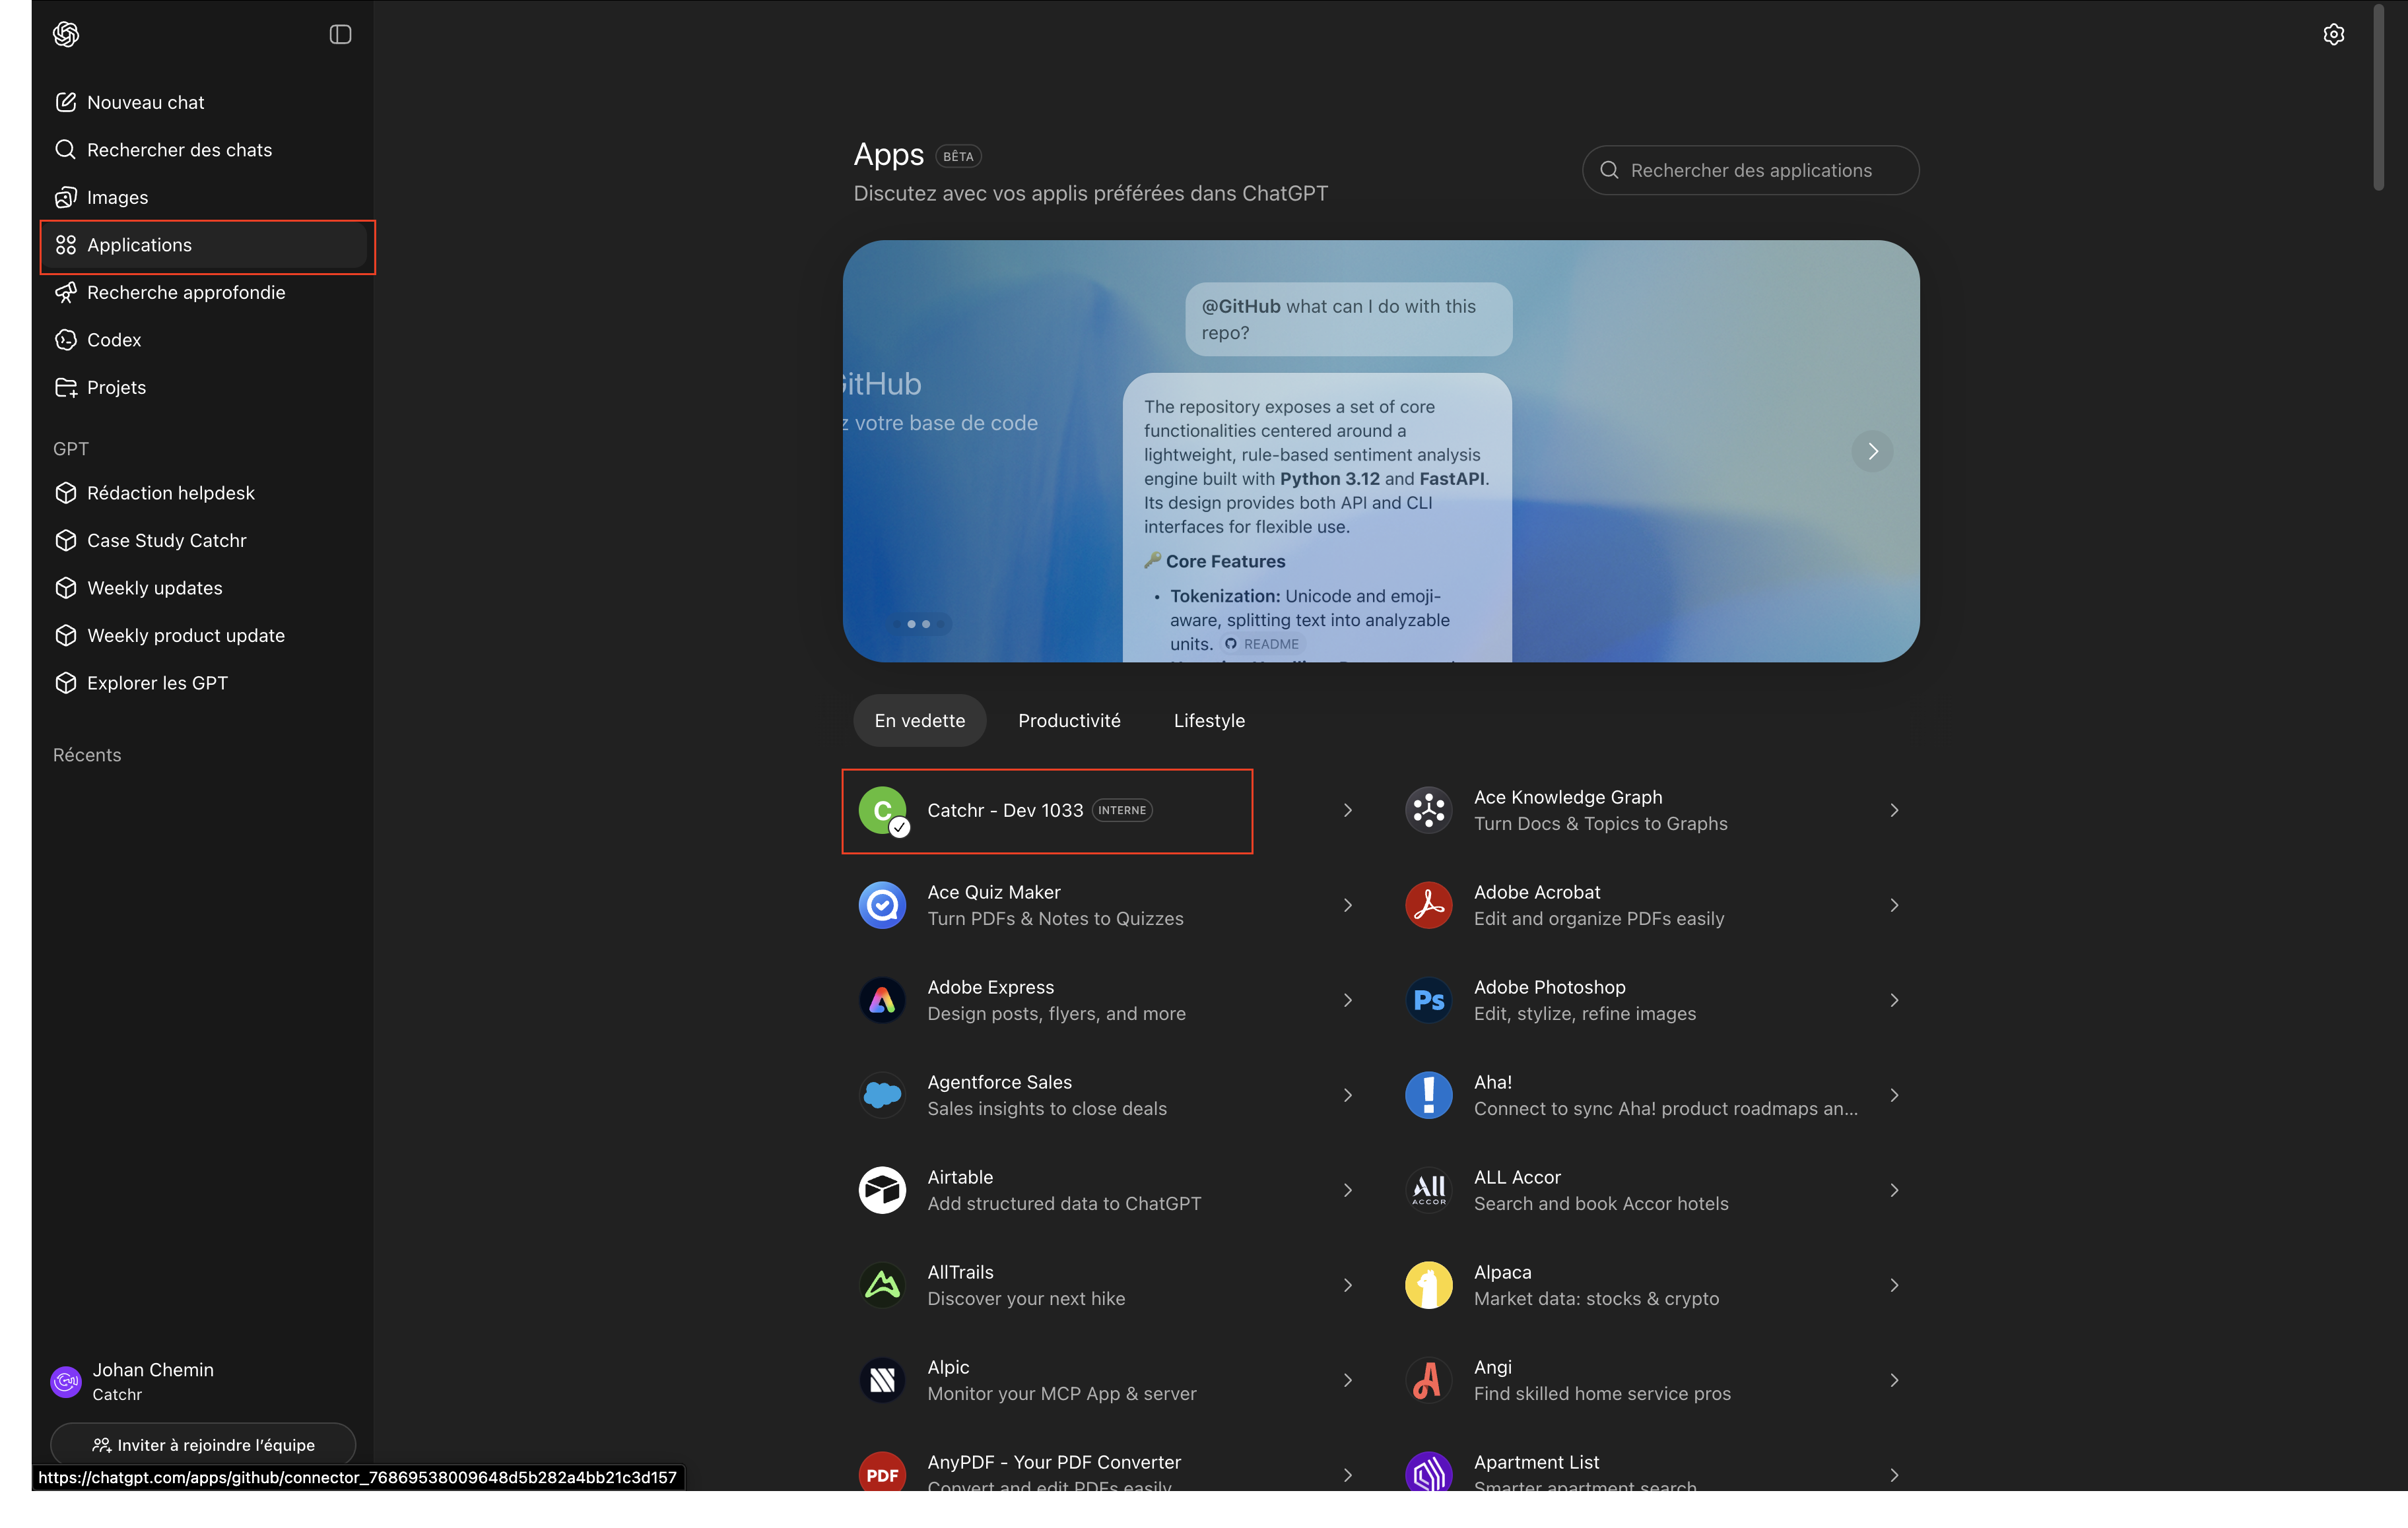
Task: Open the Images section
Action: click(x=117, y=197)
